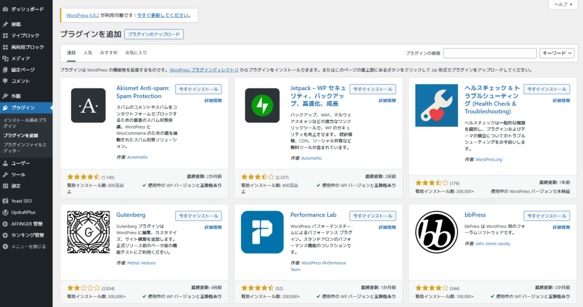The width and height of the screenshot is (583, 307).
Task: Click the Akismet Anti-spam plugin icon
Action: tap(88, 106)
